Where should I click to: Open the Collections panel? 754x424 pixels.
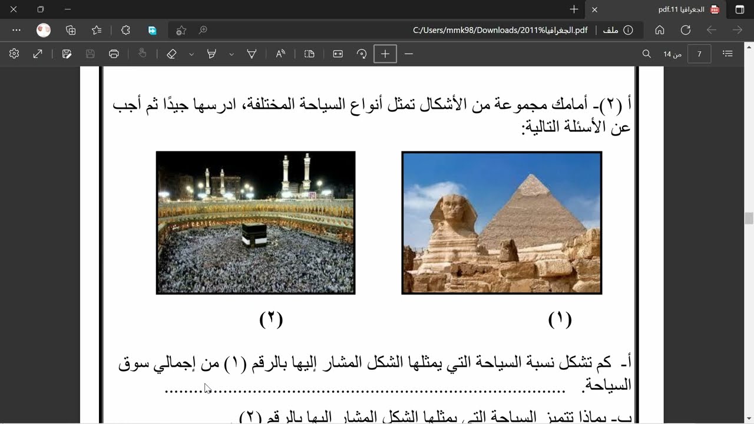(x=71, y=30)
